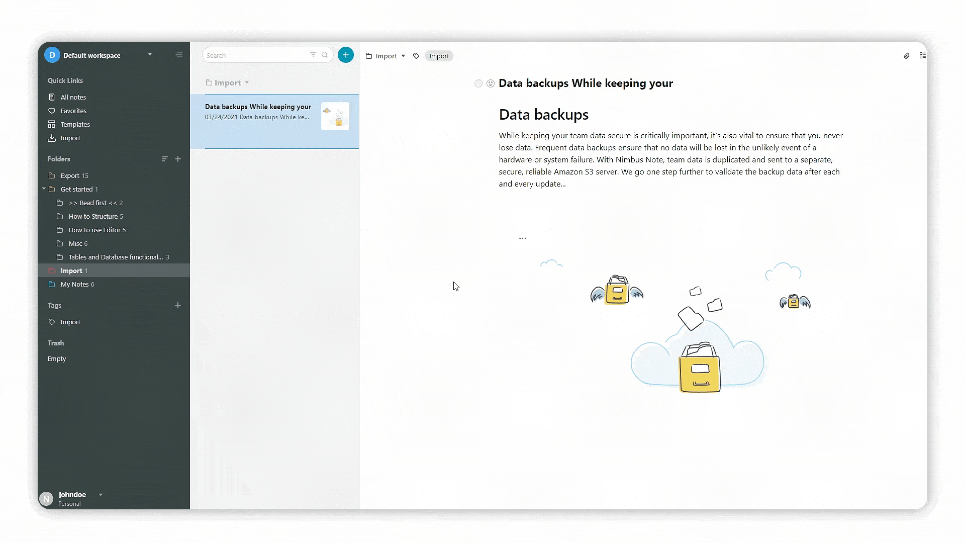Viewport: 965px width, 543px height.
Task: Click the Default workspace avatar icon
Action: [x=52, y=55]
